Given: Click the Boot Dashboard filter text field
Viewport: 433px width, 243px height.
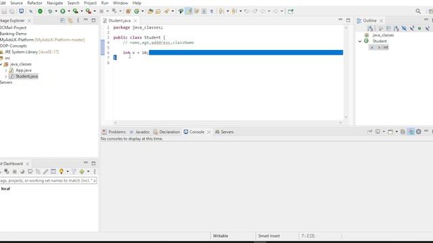Looking at the screenshot, I should point(48,180).
